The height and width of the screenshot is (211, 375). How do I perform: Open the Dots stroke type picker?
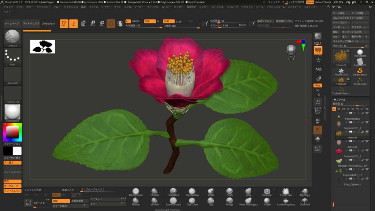(x=12, y=57)
